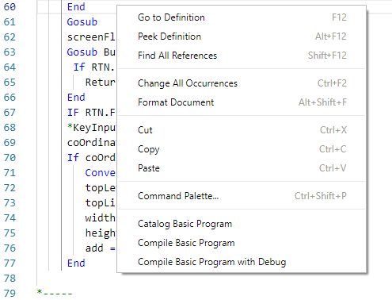Screen dimensions: 392x300
Task: Select Copy menu entry
Action: click(x=242, y=149)
